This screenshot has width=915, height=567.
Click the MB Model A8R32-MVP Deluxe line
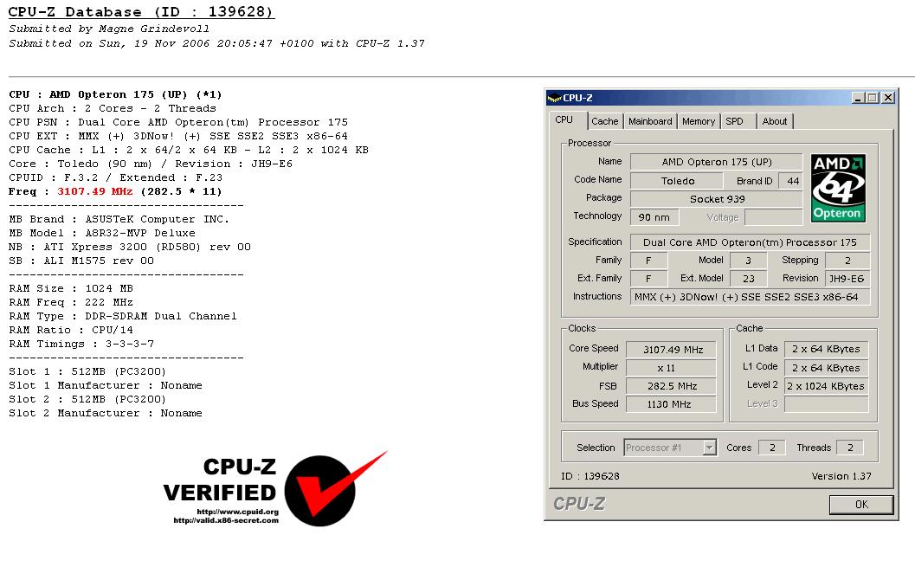coord(102,233)
